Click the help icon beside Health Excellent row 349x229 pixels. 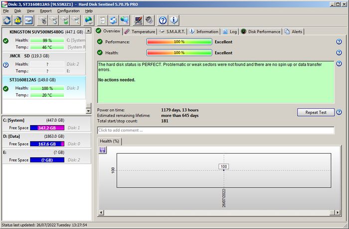[x=339, y=52]
